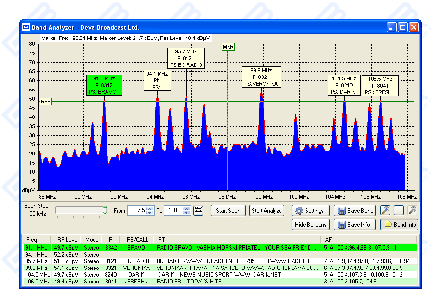Click the PS/CALL column header
Screen dimensions: 441x308
(137, 239)
